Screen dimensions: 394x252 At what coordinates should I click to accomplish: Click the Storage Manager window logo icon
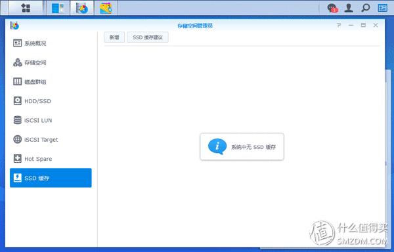click(14, 26)
